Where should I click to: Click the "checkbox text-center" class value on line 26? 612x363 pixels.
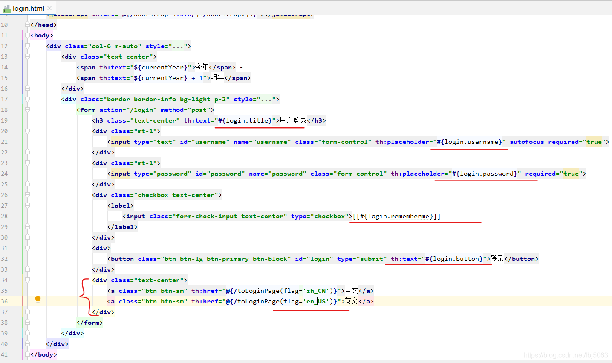(x=176, y=195)
